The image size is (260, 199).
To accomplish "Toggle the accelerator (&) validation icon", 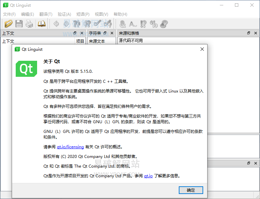I will tap(123, 24).
